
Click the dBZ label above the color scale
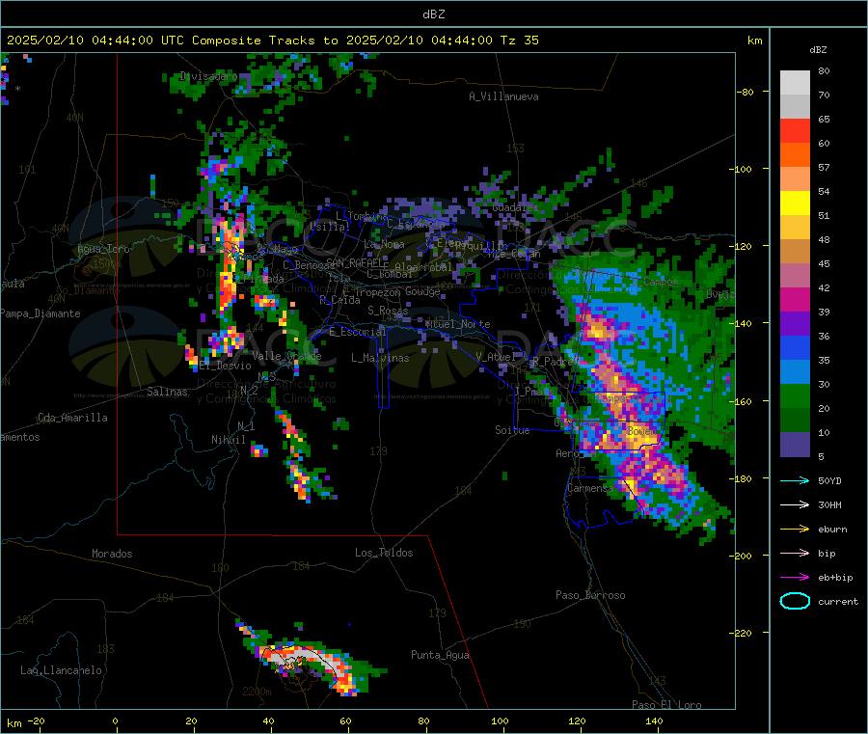tap(818, 50)
